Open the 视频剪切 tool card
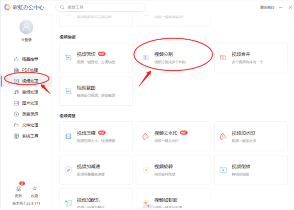Viewport: 294px width, 210px height. (x=96, y=57)
